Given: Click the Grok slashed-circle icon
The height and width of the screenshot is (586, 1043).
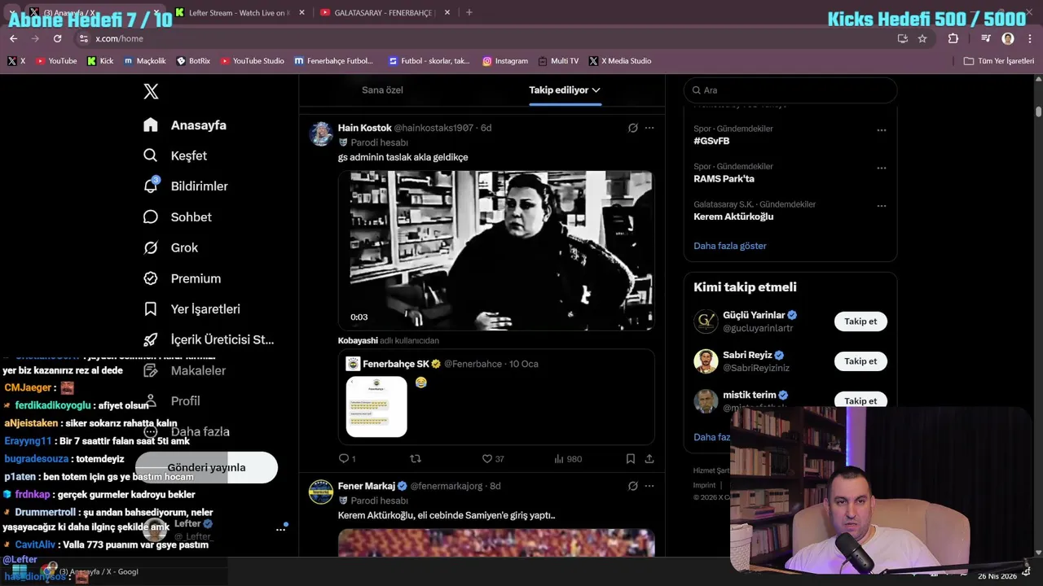Looking at the screenshot, I should click(151, 247).
